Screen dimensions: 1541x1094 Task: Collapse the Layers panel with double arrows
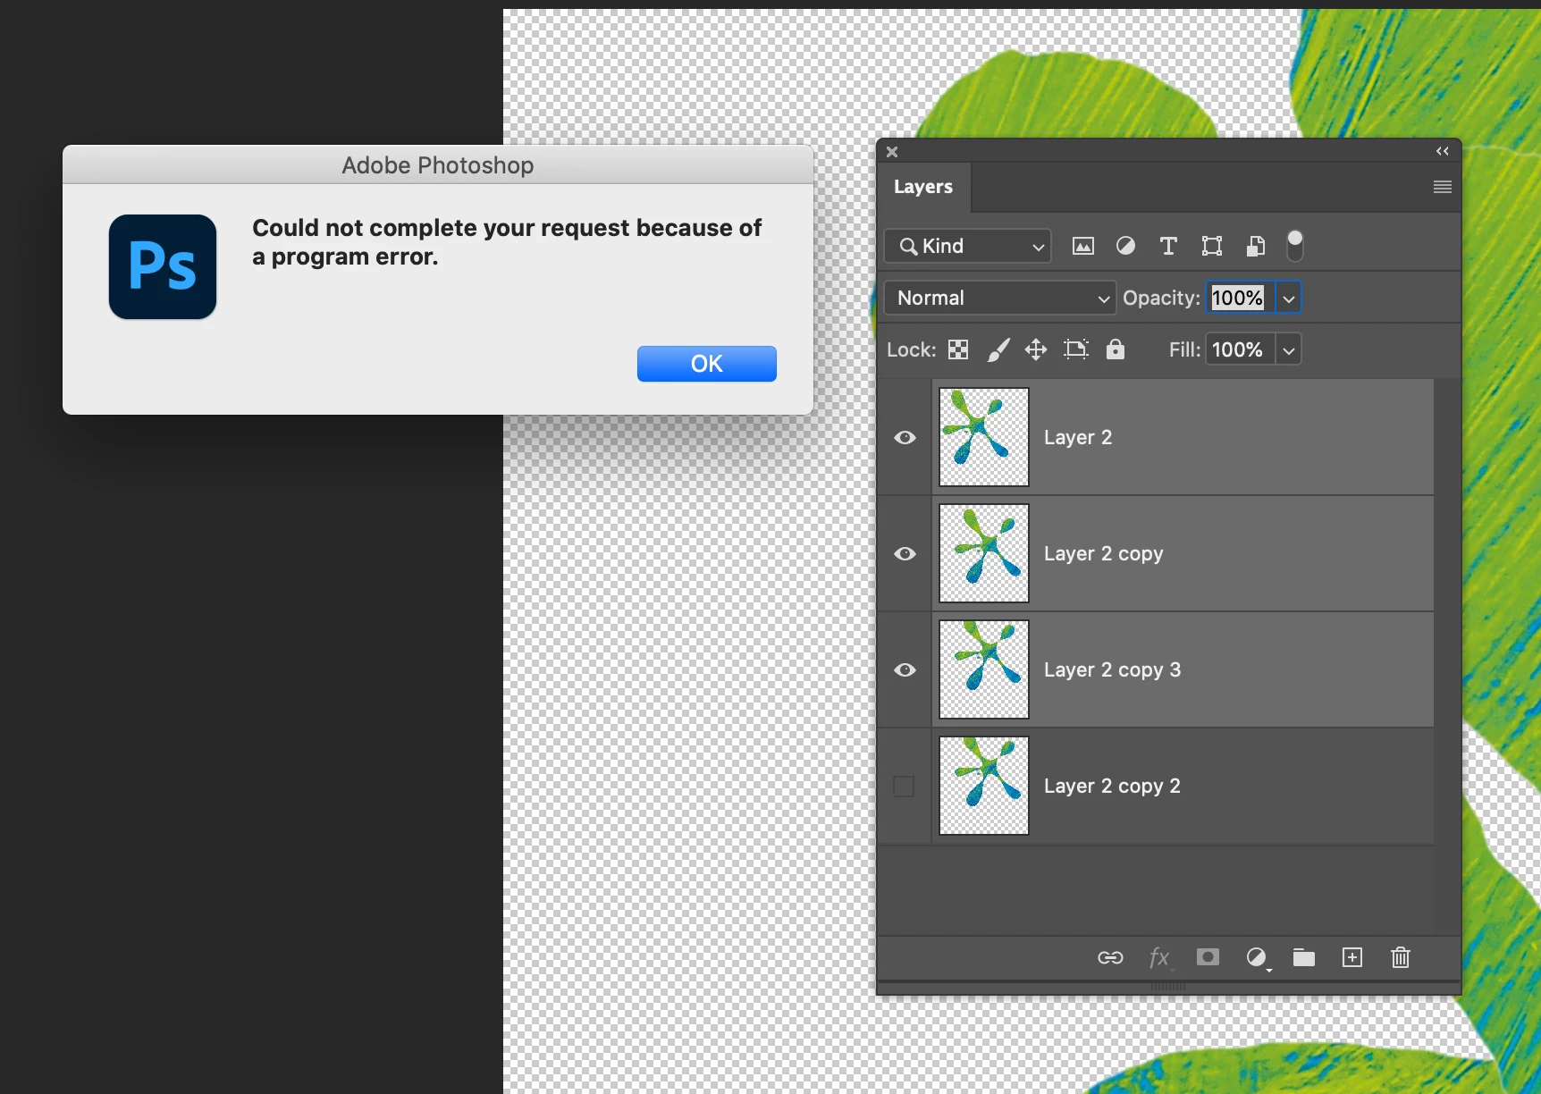click(1442, 151)
